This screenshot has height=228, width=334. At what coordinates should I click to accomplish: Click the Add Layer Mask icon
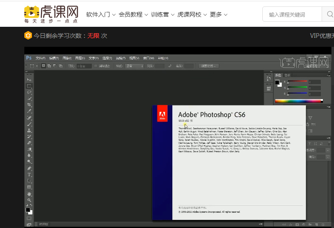(x=297, y=225)
